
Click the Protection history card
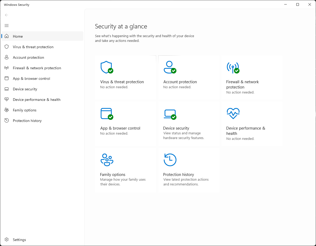[x=188, y=170]
